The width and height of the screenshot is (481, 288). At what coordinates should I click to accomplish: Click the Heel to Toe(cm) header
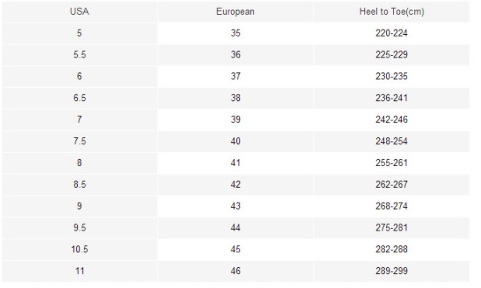392,12
